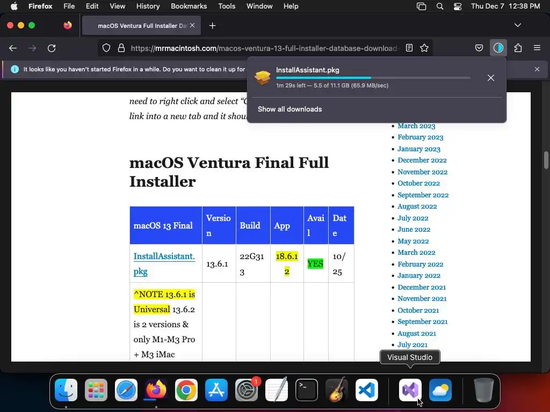Open the History menu
The height and width of the screenshot is (412, 550).
(148, 6)
